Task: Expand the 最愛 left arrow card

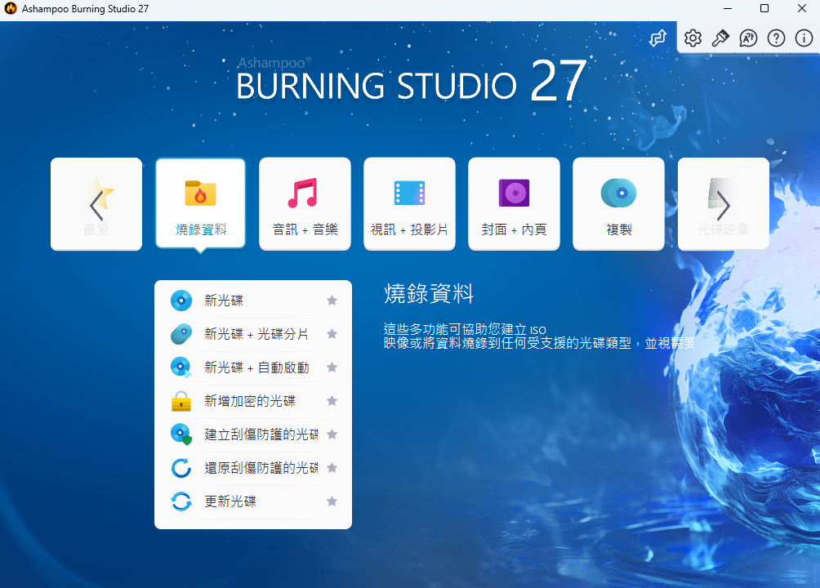Action: click(x=96, y=203)
